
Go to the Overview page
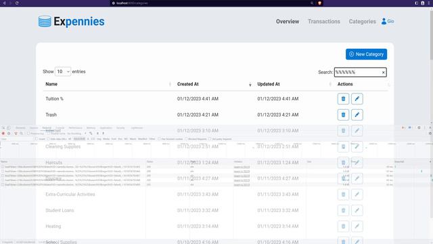point(288,21)
